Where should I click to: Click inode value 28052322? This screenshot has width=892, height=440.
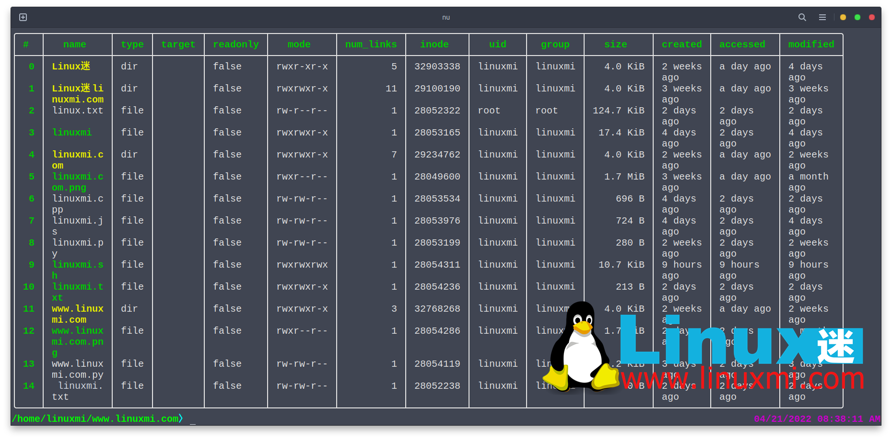point(437,111)
